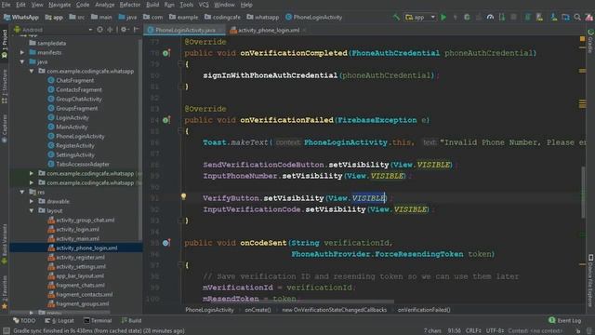Start debugging with the Debug icon

pyautogui.click(x=467, y=18)
